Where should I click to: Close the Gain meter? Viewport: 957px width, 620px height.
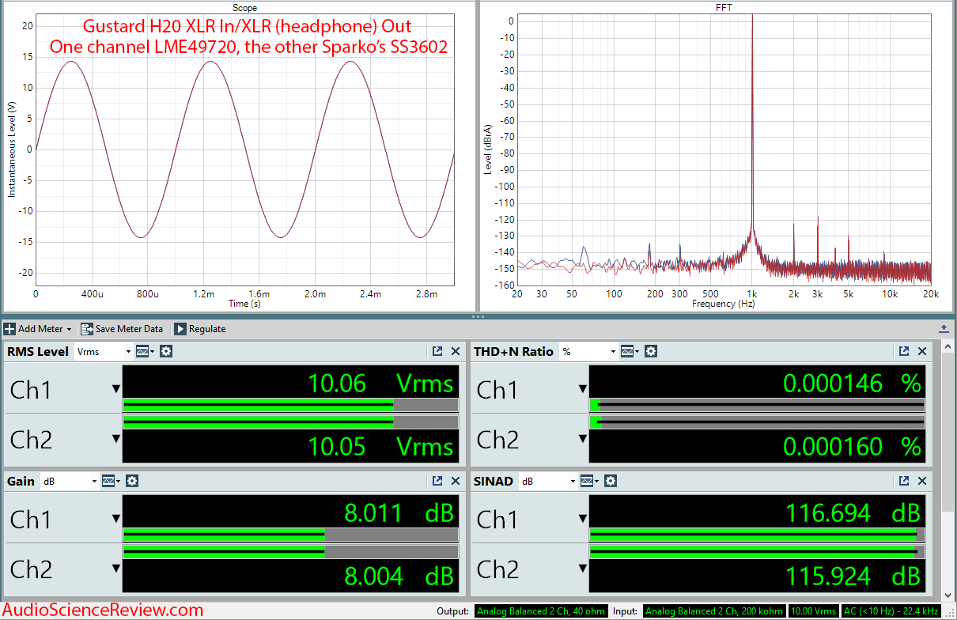455,481
